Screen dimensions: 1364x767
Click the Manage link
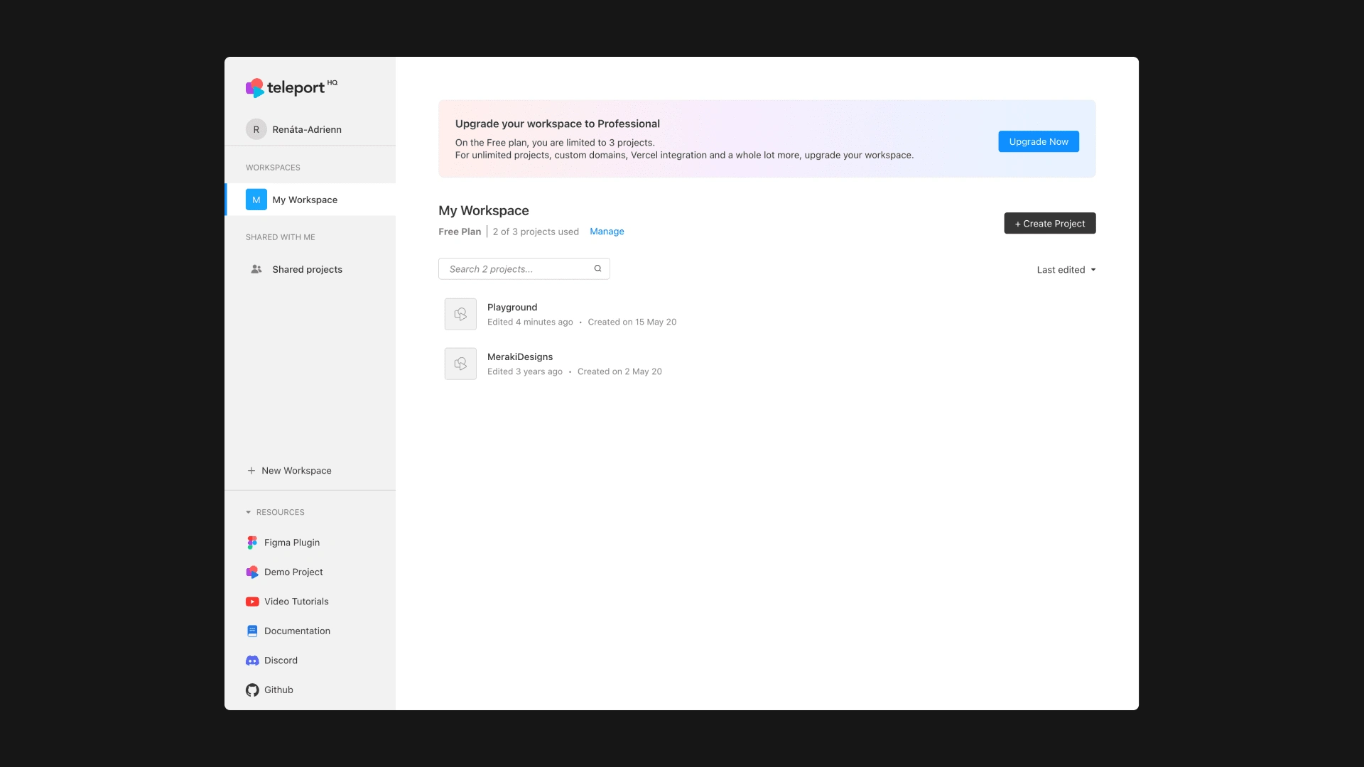tap(607, 232)
